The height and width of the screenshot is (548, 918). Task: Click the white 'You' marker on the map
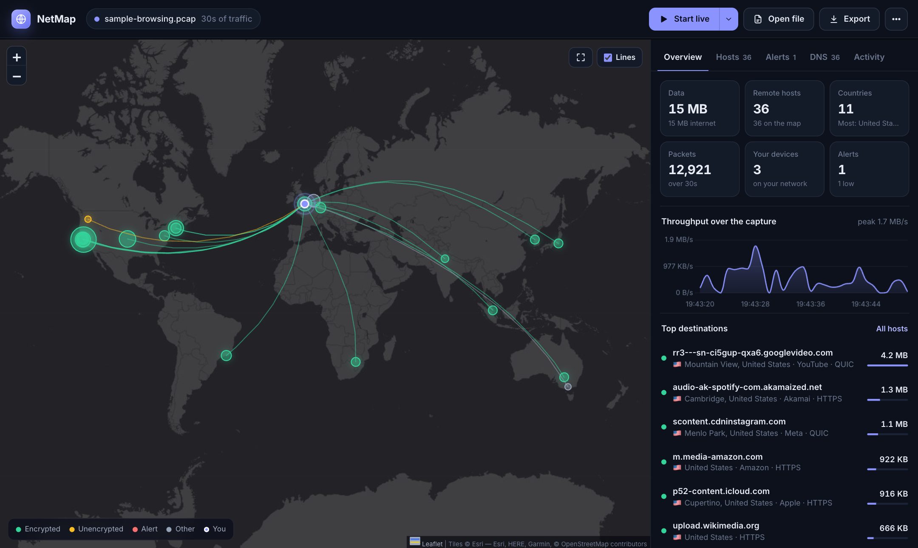point(304,204)
